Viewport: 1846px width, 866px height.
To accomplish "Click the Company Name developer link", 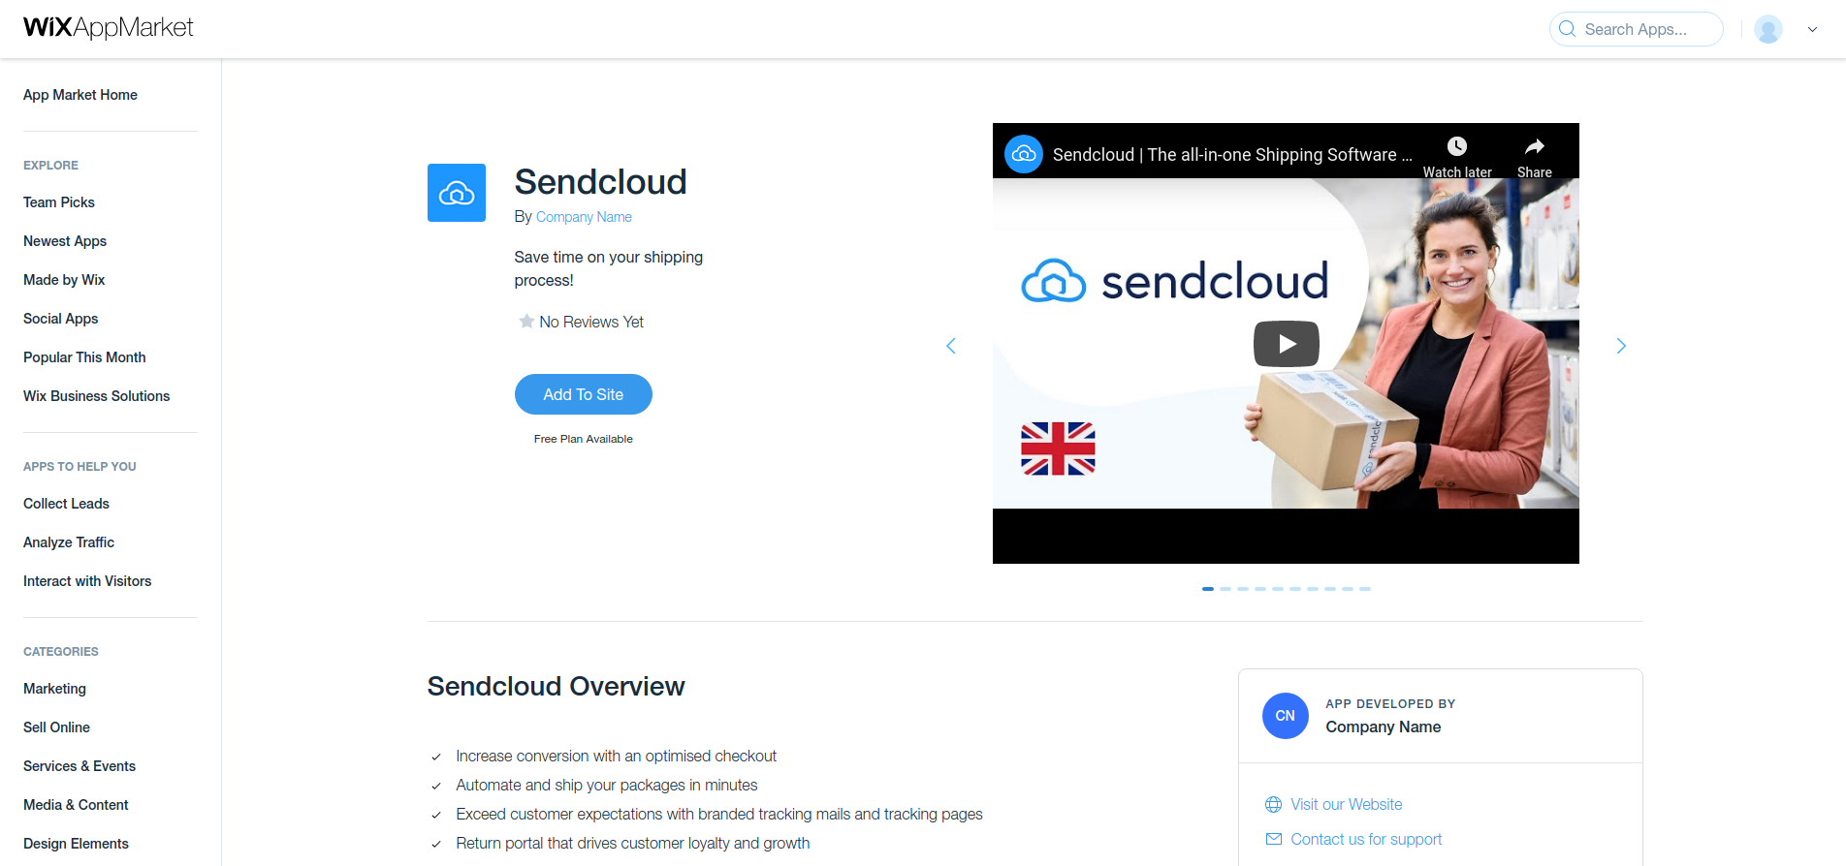I will [584, 217].
